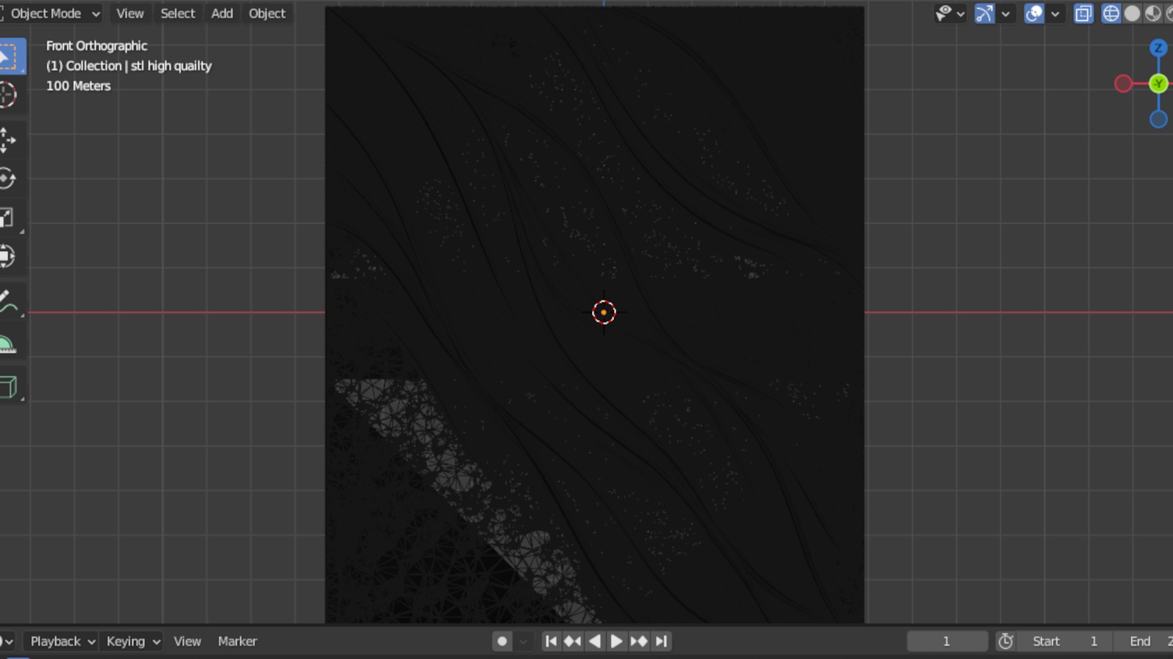Image resolution: width=1173 pixels, height=659 pixels.
Task: Jump to next keyframe
Action: [x=639, y=641]
